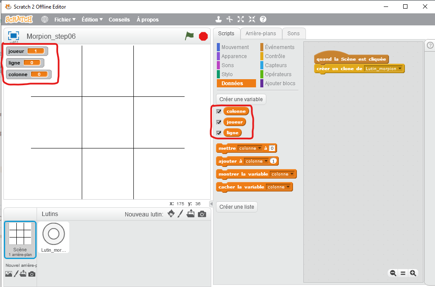435x287 pixels.
Task: Paint a new sprite with brush icon
Action: 181,214
